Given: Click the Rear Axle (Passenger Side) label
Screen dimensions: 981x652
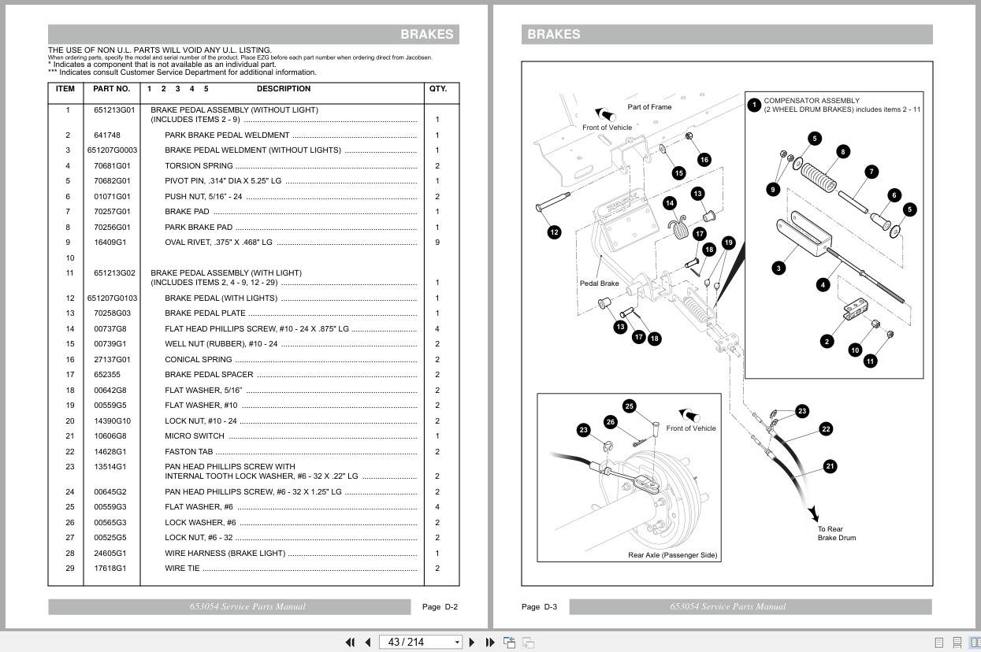Looking at the screenshot, I should (x=673, y=555).
